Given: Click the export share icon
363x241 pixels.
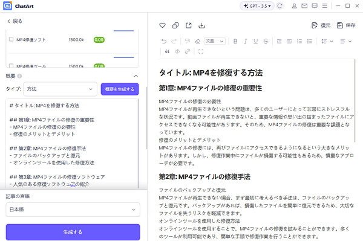Looking at the screenshot, I should pos(189,25).
